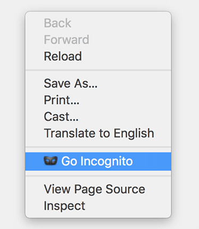199x229 pixels.
Task: Click the dark mask icon beside Go Incognito
Action: 51,161
